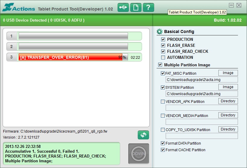Screen dimensions: 247x168
Task: Click the Basical Config gear icon
Action: click(x=160, y=31)
